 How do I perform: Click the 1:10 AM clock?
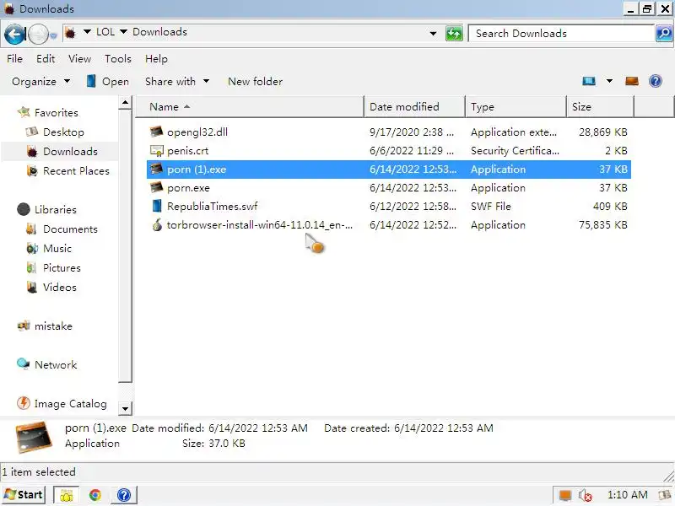(x=627, y=495)
